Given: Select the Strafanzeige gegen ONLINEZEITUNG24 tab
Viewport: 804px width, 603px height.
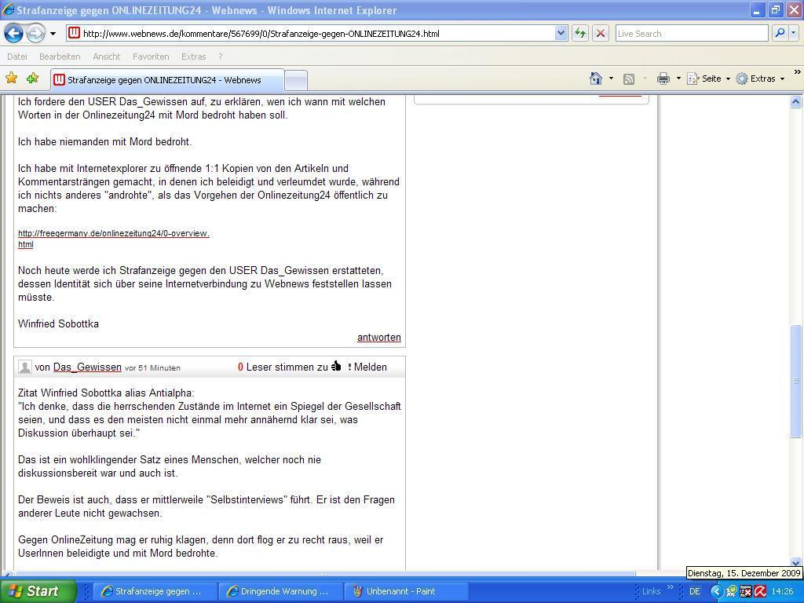Looking at the screenshot, I should tap(163, 80).
